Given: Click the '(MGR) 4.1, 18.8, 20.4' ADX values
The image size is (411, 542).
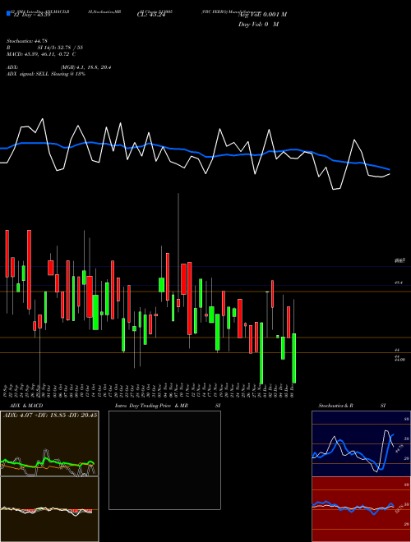Looking at the screenshot, I should [x=85, y=67].
